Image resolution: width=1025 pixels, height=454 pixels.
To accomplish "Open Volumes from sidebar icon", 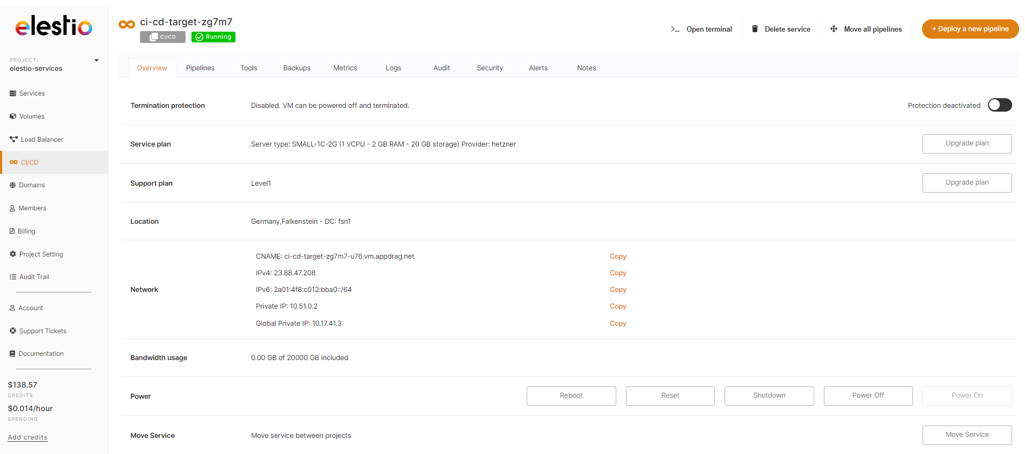I will click(13, 116).
